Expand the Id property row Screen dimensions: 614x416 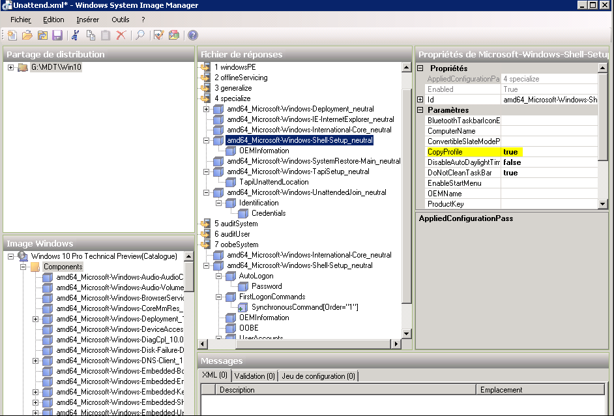(420, 100)
